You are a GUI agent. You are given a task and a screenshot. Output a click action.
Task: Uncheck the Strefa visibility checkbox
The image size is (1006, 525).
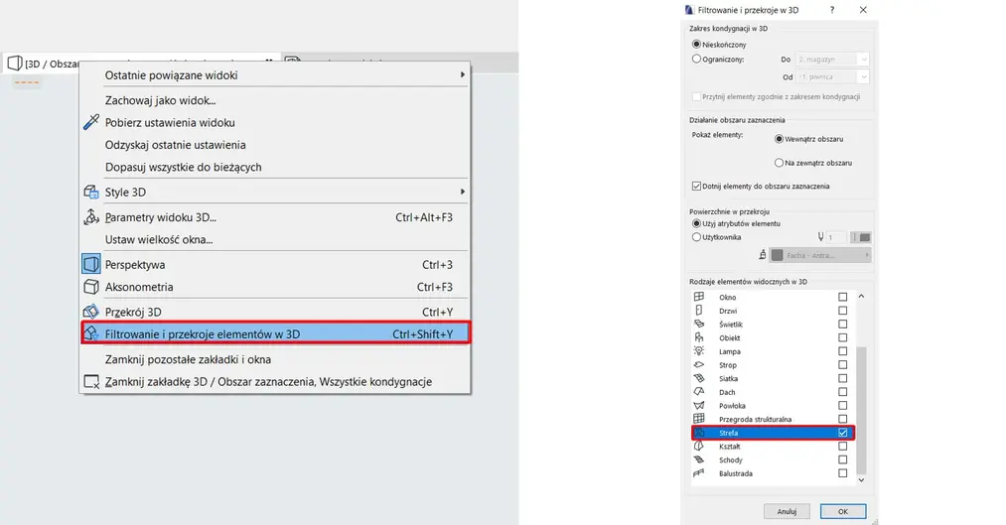[842, 433]
